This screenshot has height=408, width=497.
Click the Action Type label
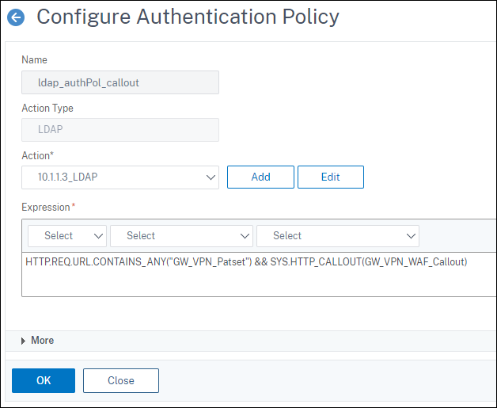[x=47, y=108]
